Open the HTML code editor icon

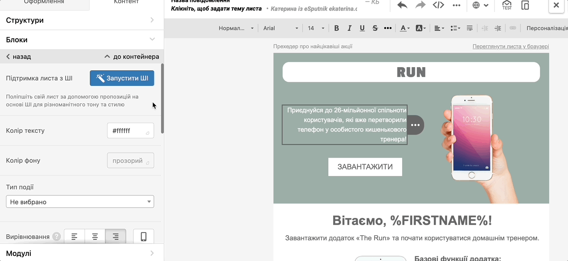tap(438, 5)
